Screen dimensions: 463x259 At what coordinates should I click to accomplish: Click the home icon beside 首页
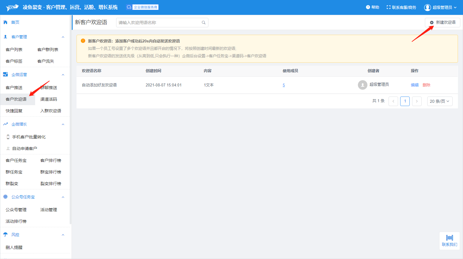[x=5, y=22]
